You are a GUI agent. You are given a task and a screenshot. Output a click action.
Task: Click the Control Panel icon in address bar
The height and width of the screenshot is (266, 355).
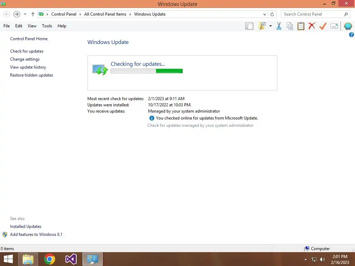41,14
